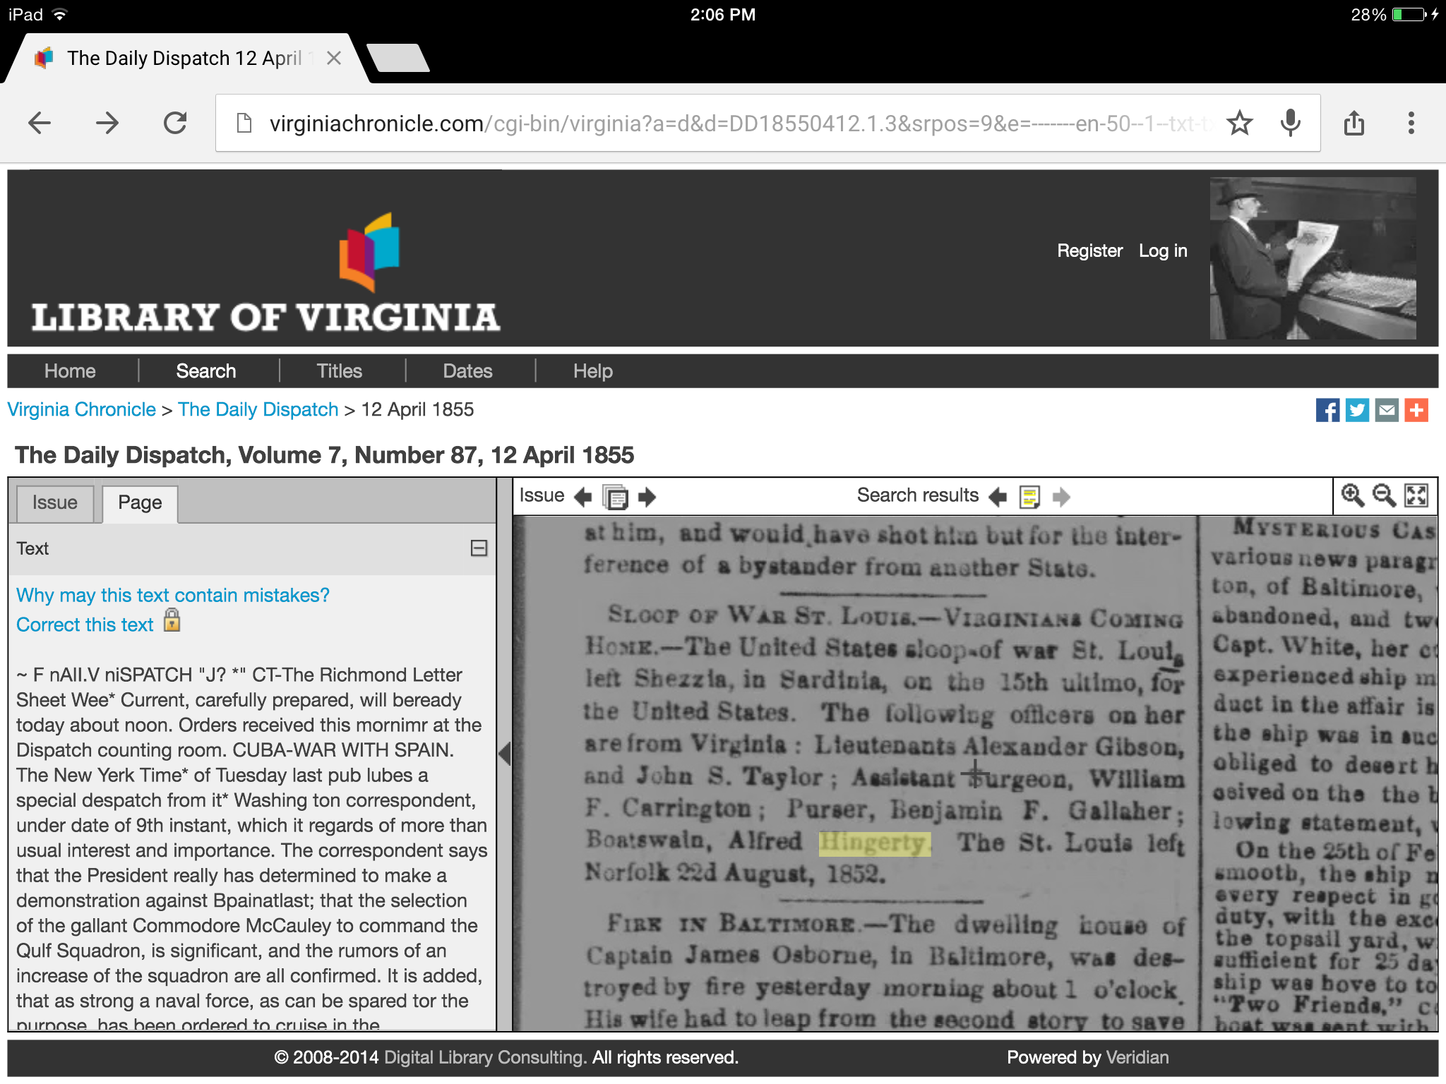Zoom out of the newspaper page

1384,495
